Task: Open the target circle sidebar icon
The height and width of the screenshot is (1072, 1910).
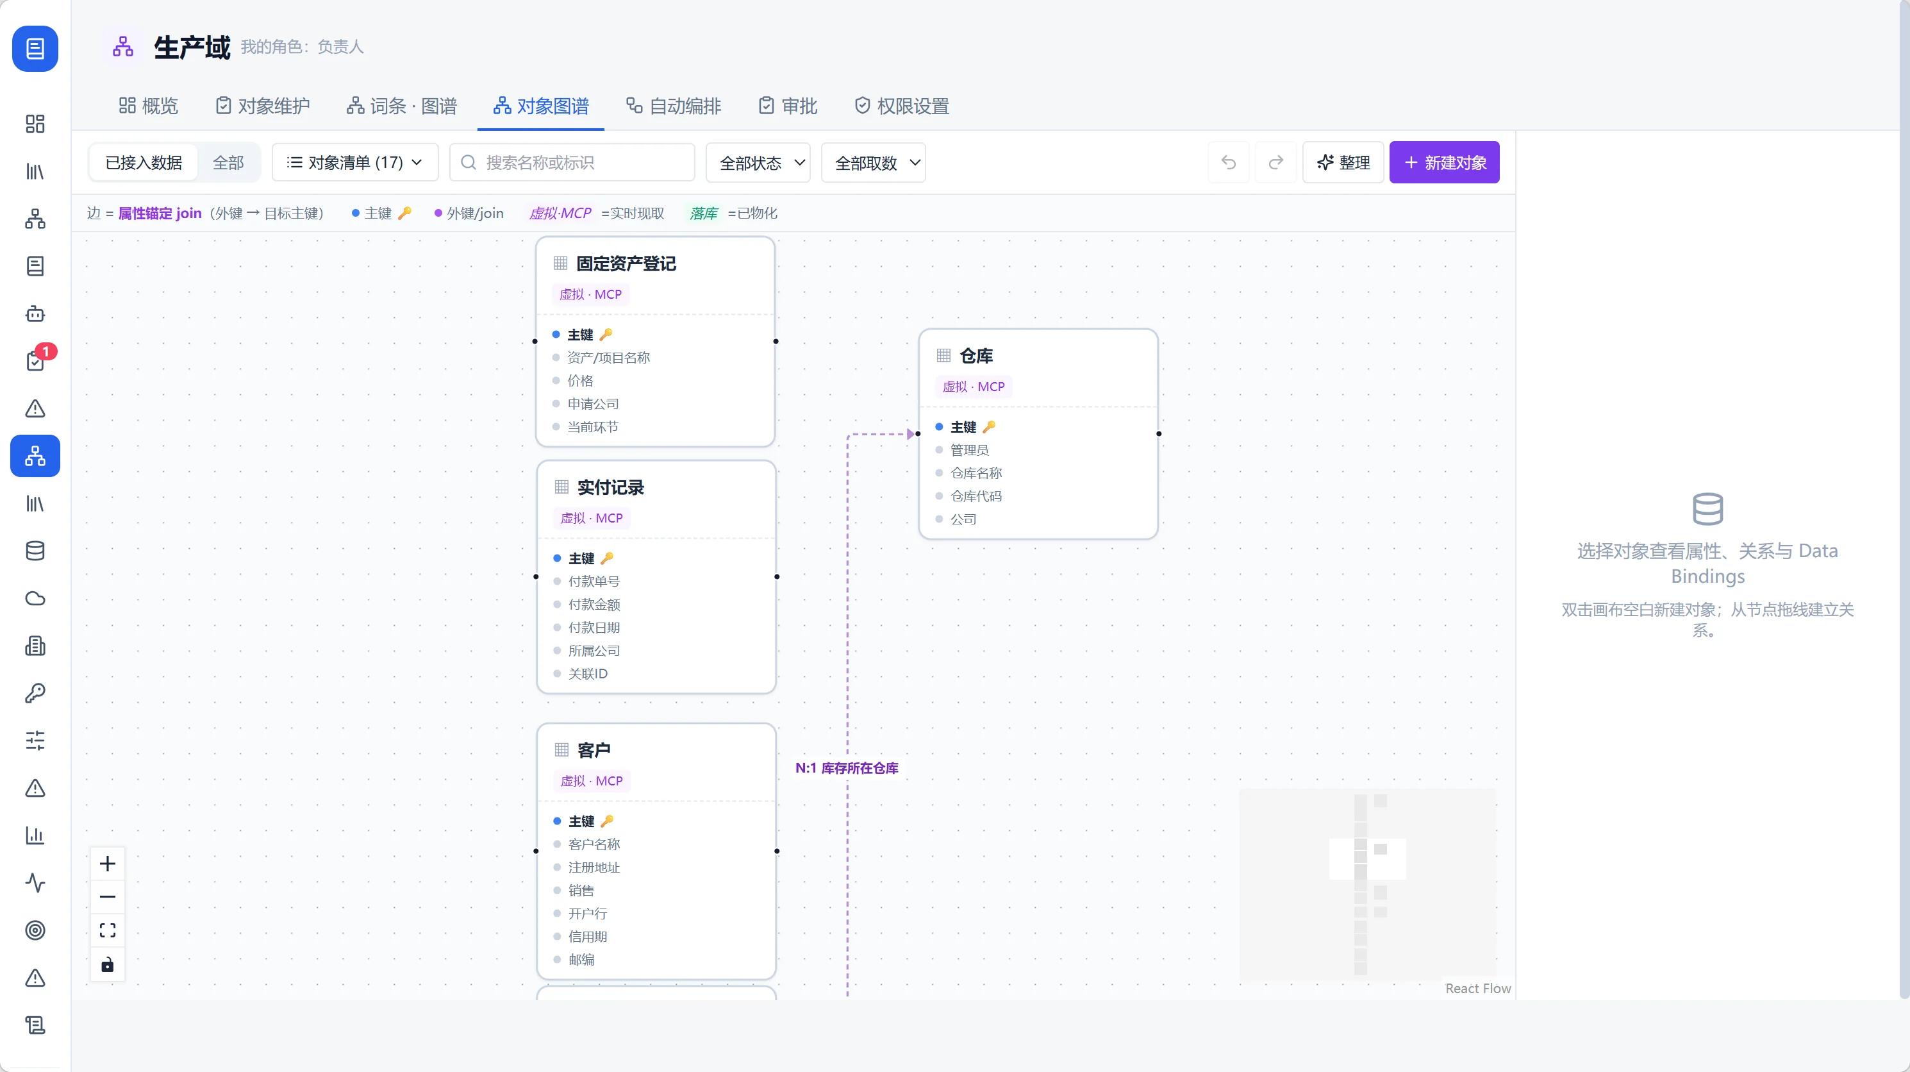Action: (35, 930)
